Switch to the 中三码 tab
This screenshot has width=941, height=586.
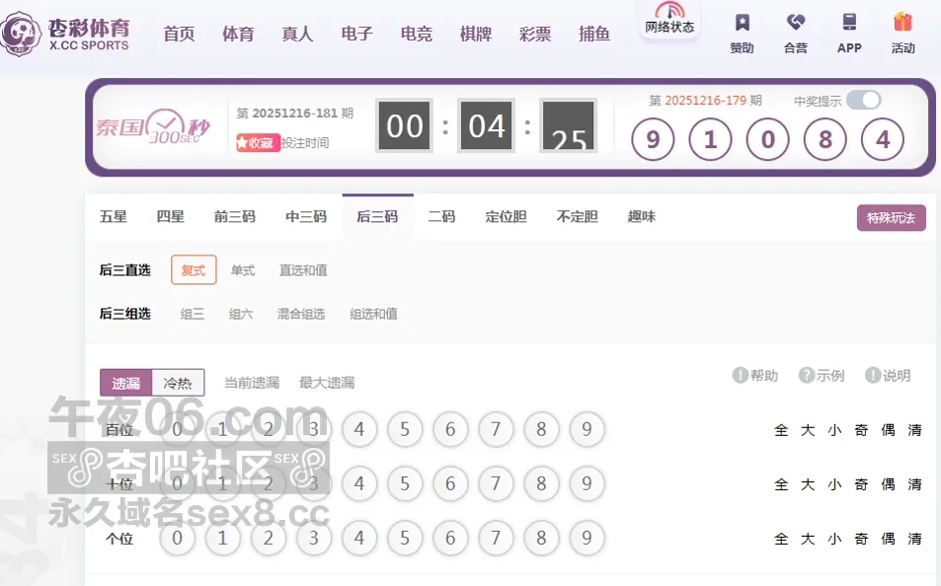pos(306,216)
